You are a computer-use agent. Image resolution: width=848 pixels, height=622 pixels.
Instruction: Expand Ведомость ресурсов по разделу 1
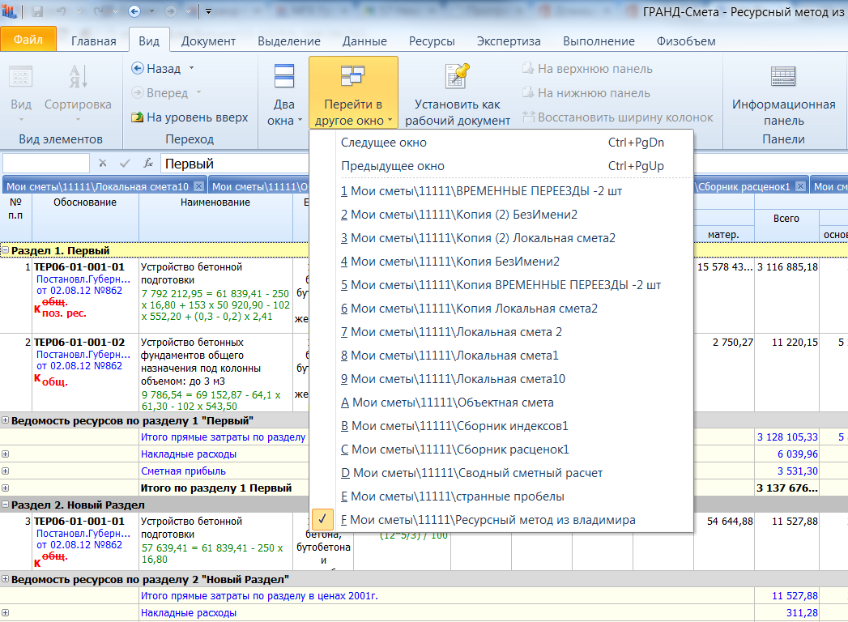tap(5, 420)
